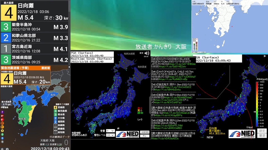Click the green 3 legend circle
This screenshot has height=150, width=268.
pos(2,134)
